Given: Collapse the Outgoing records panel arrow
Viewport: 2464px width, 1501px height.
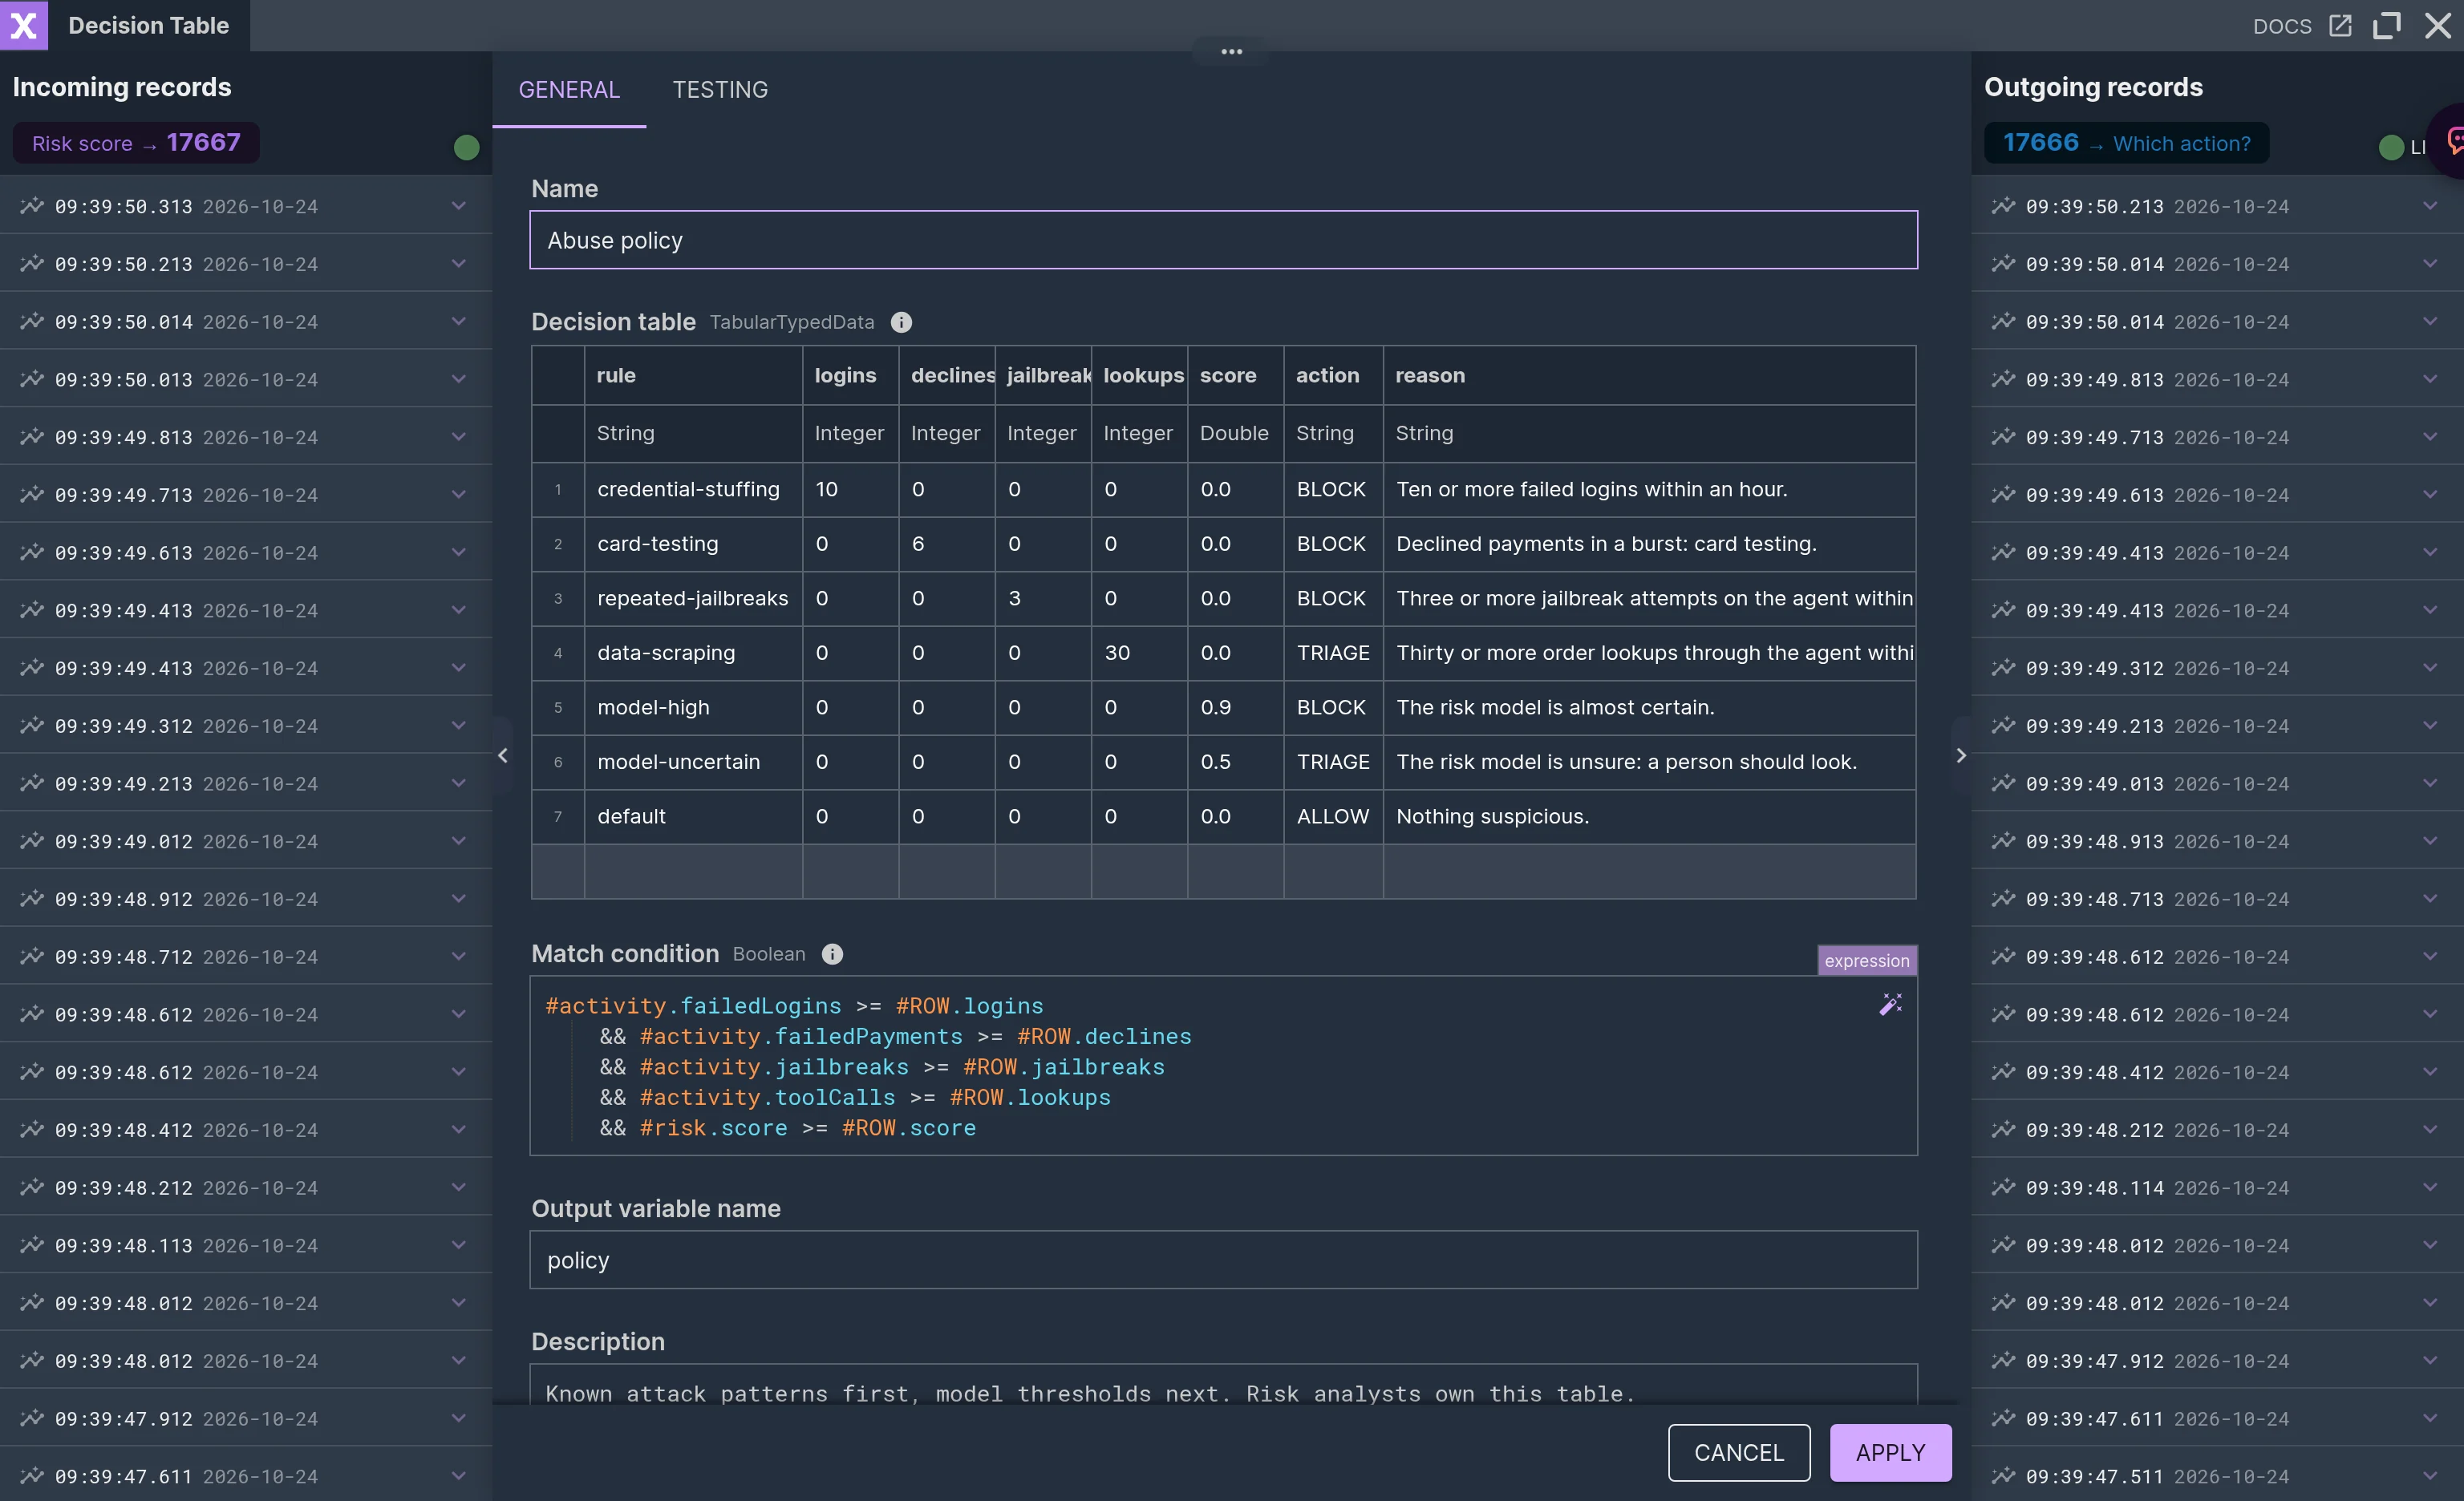Looking at the screenshot, I should pos(1960,755).
